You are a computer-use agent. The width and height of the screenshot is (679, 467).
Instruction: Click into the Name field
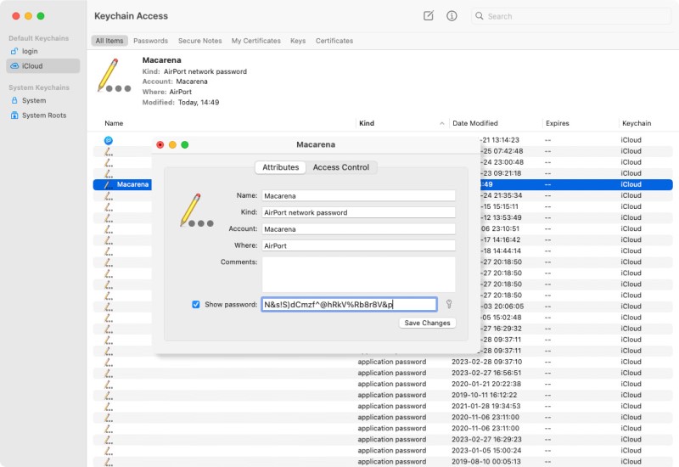(x=358, y=196)
